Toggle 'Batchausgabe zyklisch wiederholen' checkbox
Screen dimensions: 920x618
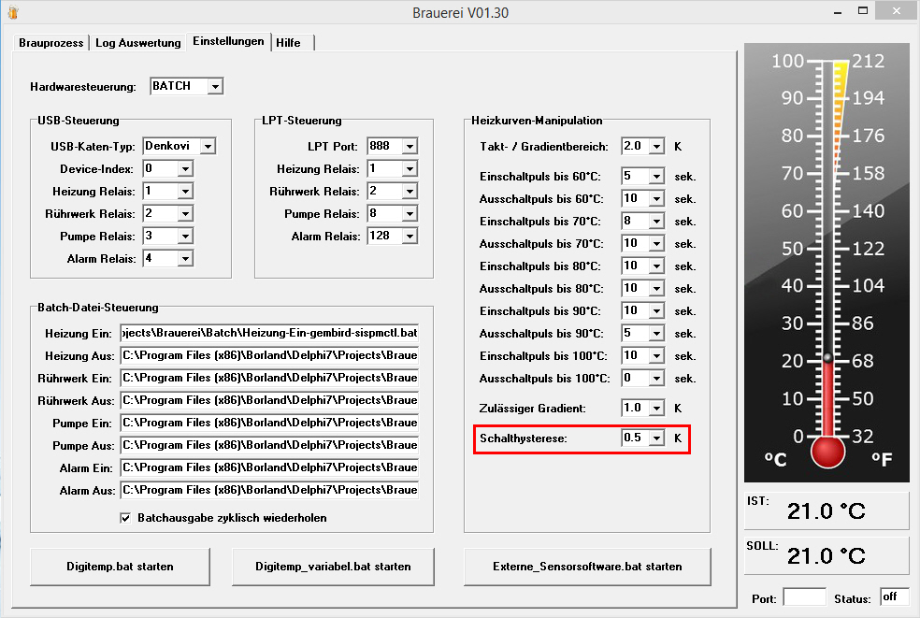pyautogui.click(x=125, y=517)
